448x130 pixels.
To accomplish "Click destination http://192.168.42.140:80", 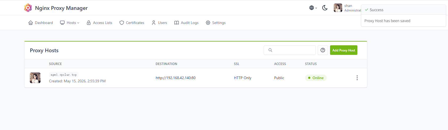I will click(176, 78).
